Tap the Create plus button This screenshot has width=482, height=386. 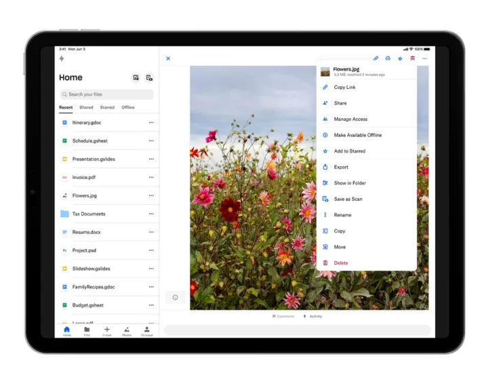(x=107, y=332)
